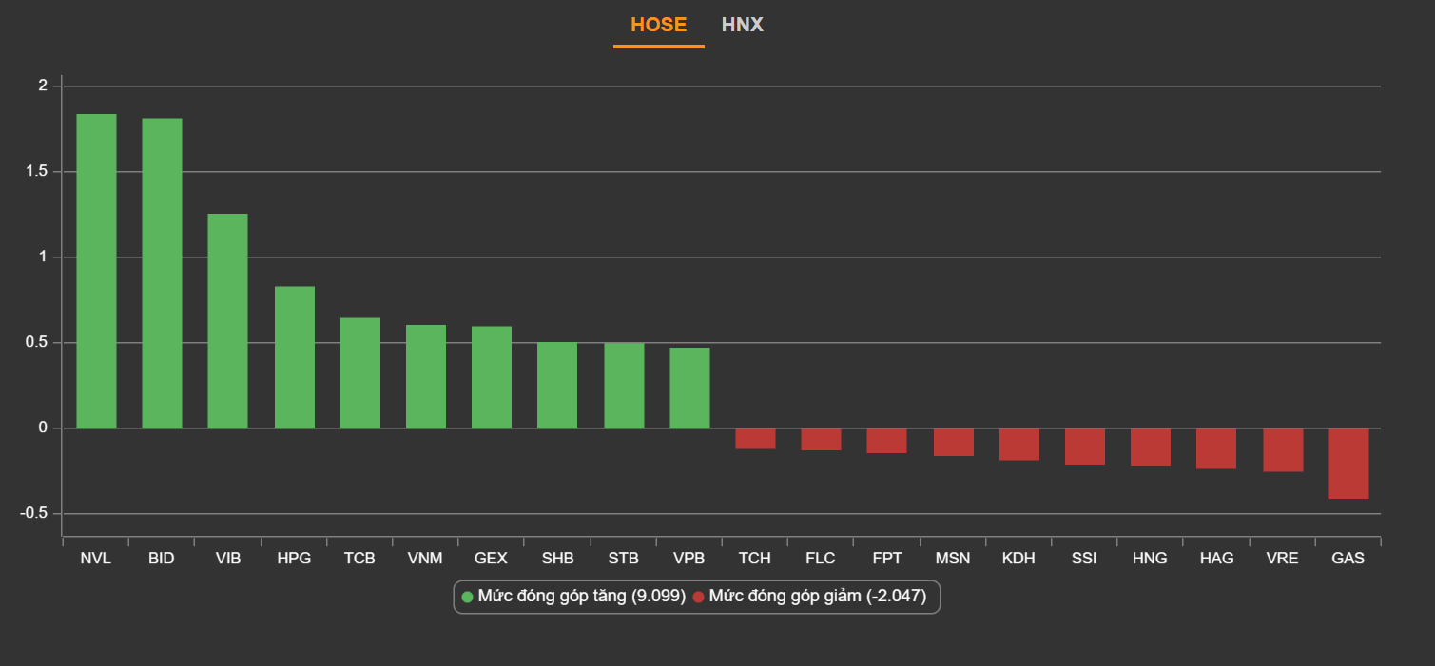Click the green legend dot
1435x666 pixels.
coord(467,597)
